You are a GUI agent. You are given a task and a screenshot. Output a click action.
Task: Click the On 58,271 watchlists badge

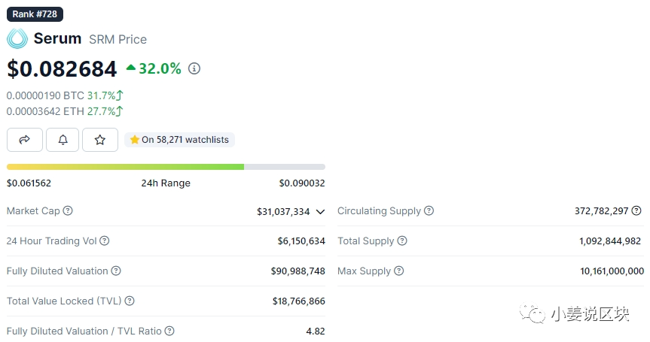click(179, 140)
